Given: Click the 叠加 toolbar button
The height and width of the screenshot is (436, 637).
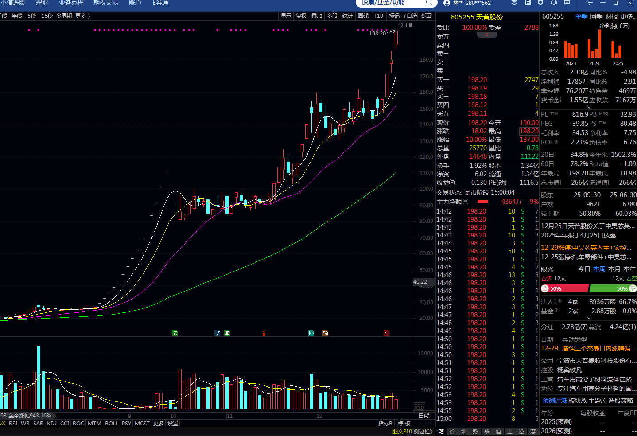Looking at the screenshot, I should pyautogui.click(x=317, y=16).
